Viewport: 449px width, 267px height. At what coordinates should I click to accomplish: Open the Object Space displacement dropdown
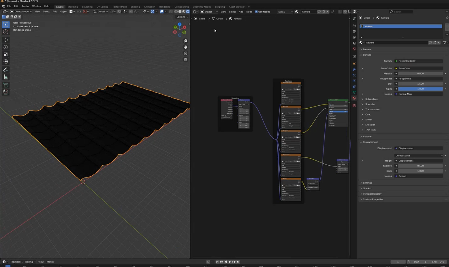[x=419, y=156]
